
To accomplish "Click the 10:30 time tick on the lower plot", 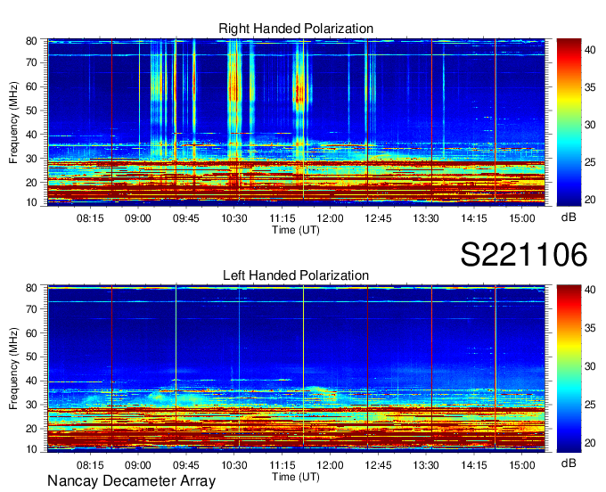I will pyautogui.click(x=234, y=465).
